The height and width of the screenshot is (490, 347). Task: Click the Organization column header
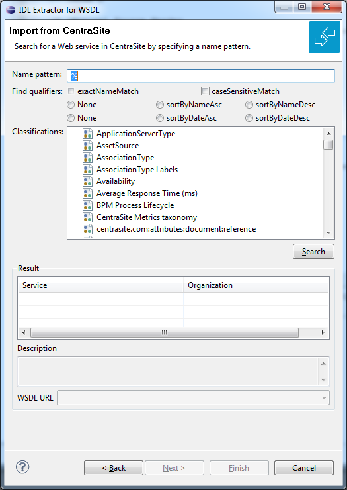(x=256, y=285)
